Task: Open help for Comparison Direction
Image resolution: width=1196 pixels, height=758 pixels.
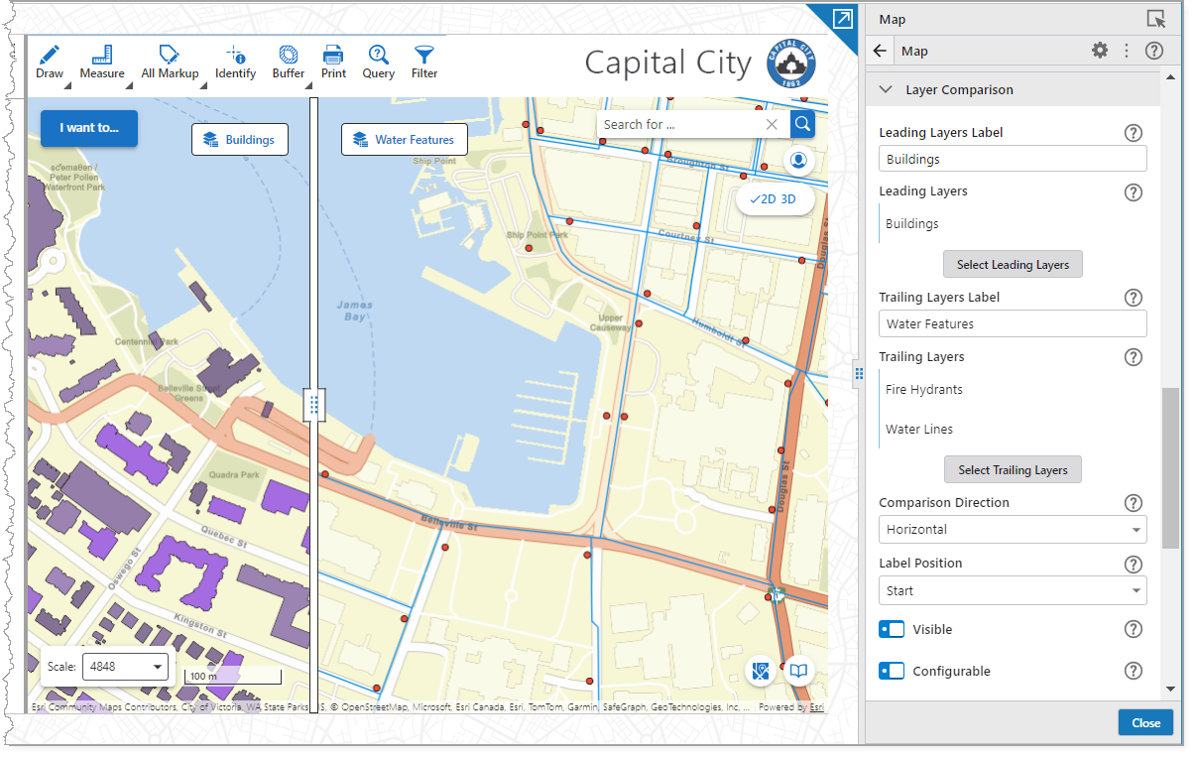Action: pyautogui.click(x=1134, y=503)
